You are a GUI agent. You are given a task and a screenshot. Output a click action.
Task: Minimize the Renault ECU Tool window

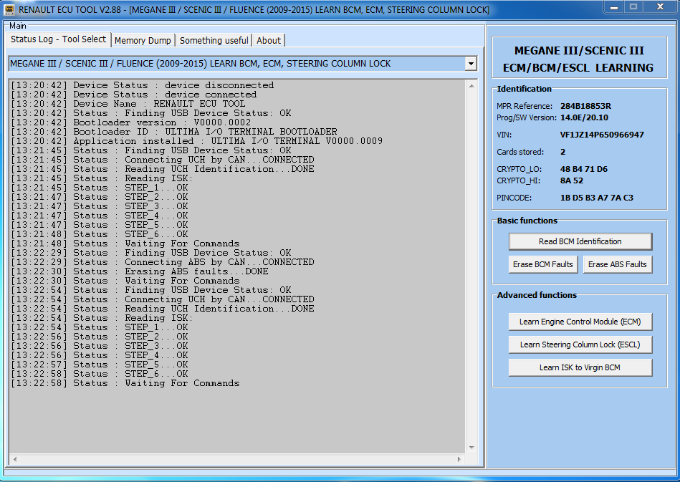coord(614,7)
